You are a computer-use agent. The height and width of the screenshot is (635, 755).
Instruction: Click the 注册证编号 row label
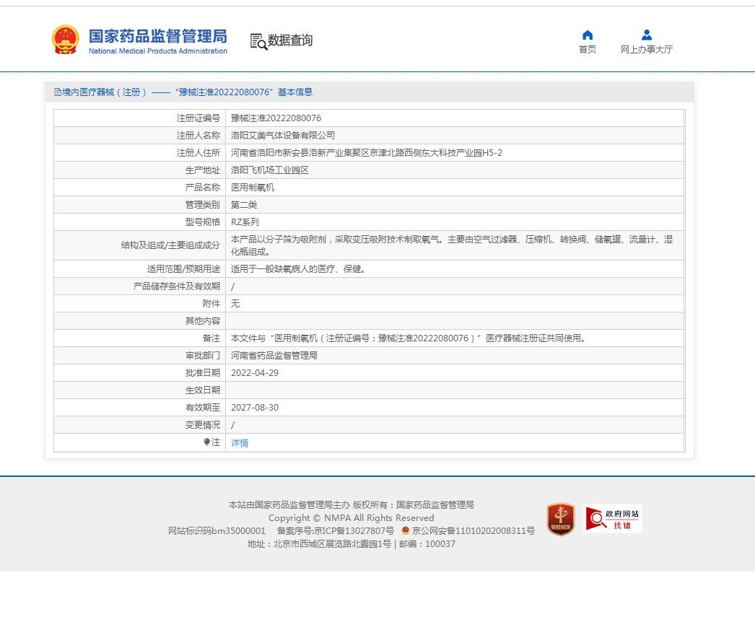pos(198,118)
